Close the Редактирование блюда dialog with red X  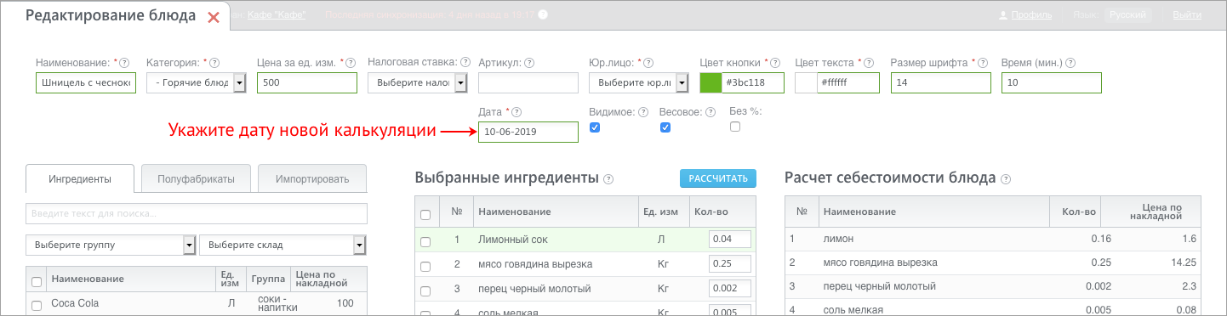coord(214,17)
